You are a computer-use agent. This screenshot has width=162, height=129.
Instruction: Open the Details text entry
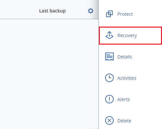[125, 57]
